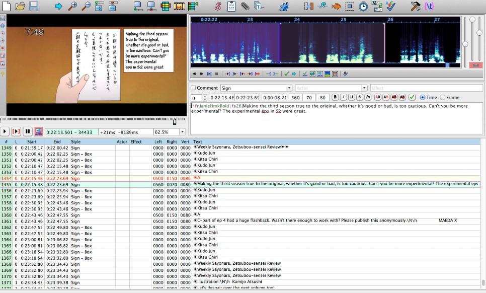Pause the video playback
Image resolution: width=486 pixels, height=293 pixels.
[27, 131]
